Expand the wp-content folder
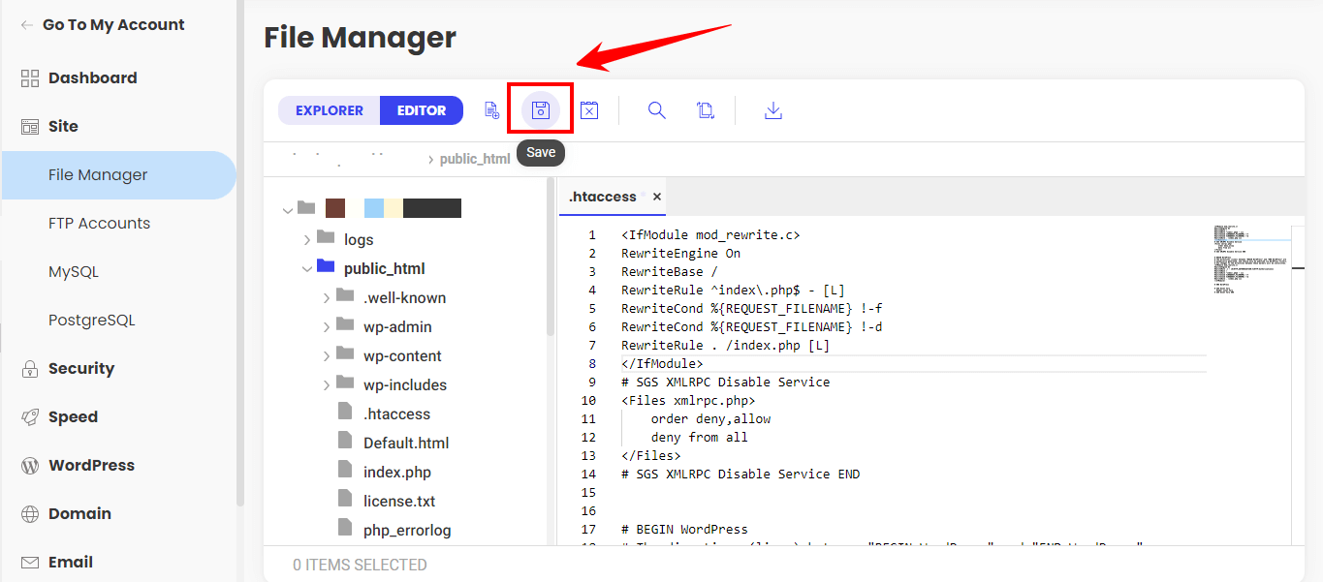 (x=327, y=355)
